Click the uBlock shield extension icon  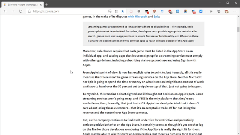coord(154,11)
